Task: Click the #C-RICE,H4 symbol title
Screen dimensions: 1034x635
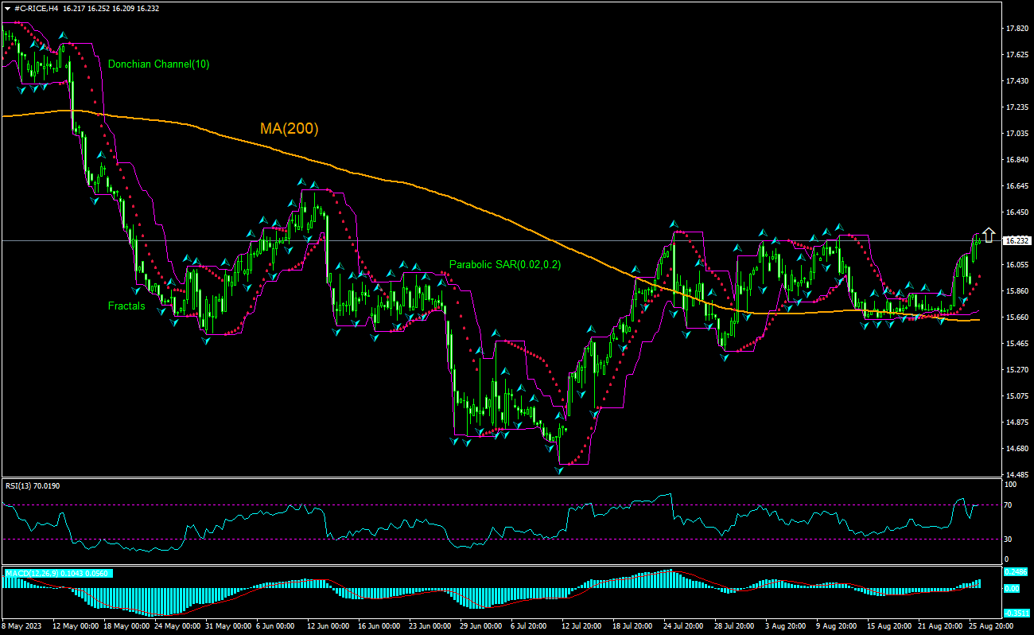Action: click(x=36, y=7)
